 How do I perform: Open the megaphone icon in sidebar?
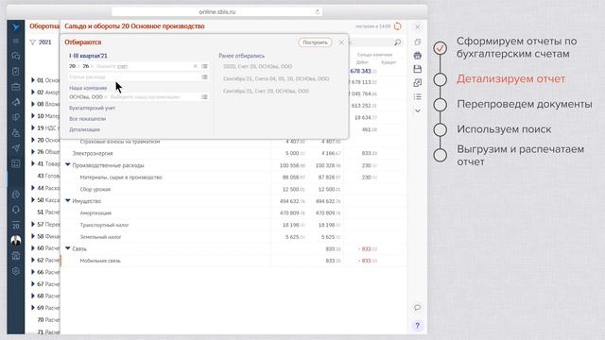pos(16,102)
